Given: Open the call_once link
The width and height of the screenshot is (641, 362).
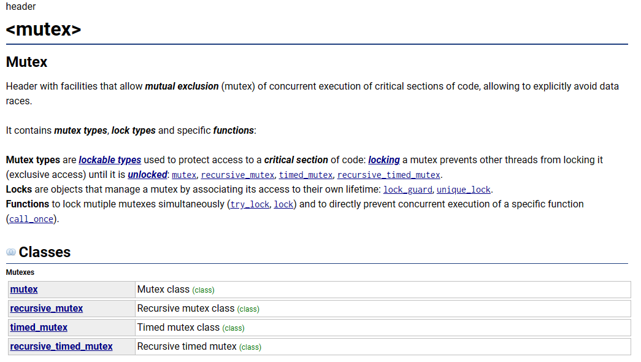Looking at the screenshot, I should pos(31,219).
